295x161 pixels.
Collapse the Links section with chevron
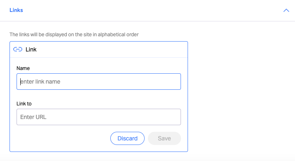[286, 10]
